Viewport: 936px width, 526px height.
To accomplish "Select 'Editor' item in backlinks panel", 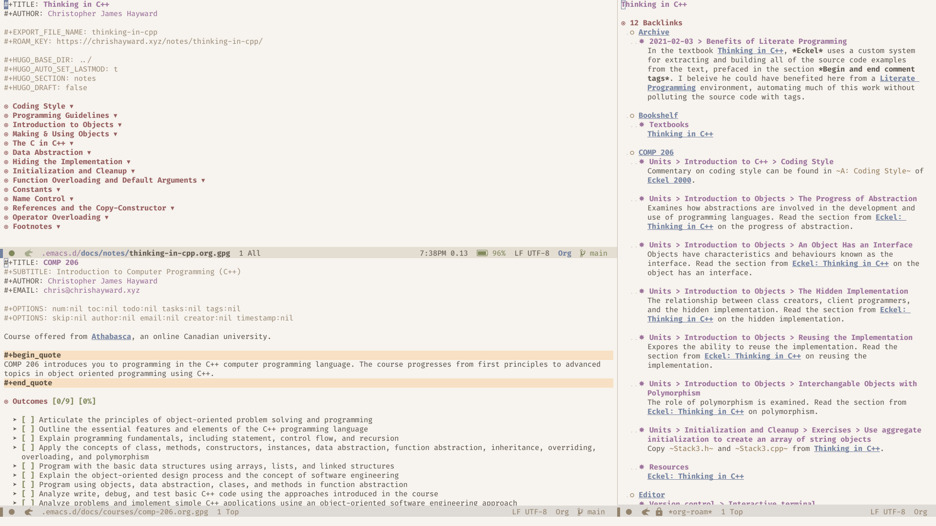I will coord(651,494).
